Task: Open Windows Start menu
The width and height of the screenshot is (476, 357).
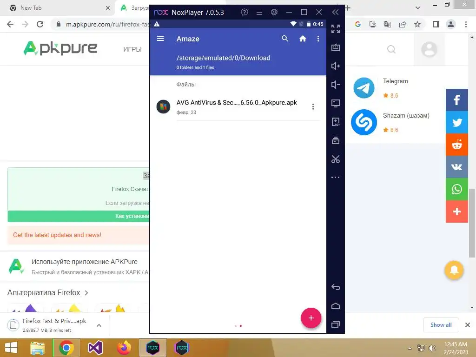Action: pos(11,348)
